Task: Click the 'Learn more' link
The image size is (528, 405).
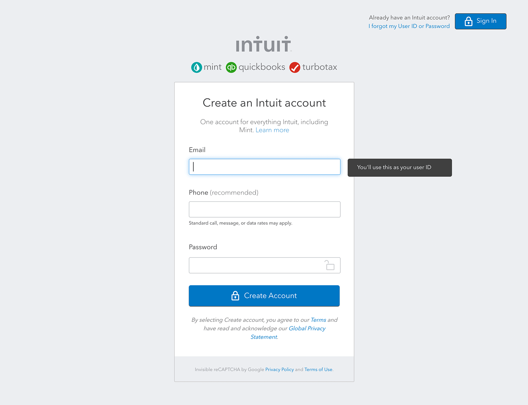Action: click(x=272, y=130)
